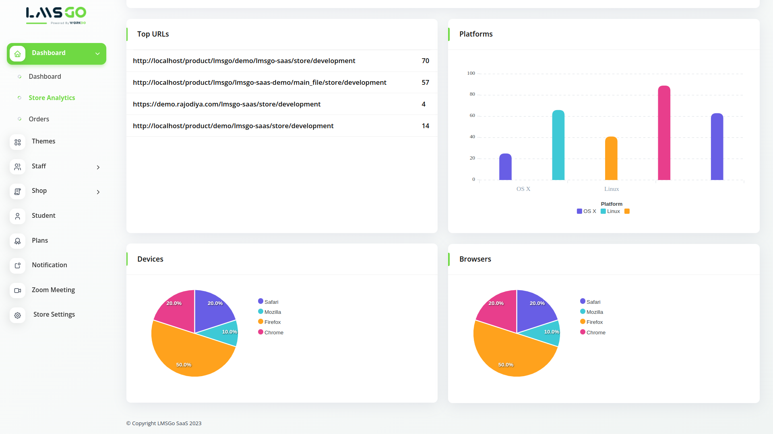
Task: Click the Shop icon in sidebar
Action: point(17,192)
